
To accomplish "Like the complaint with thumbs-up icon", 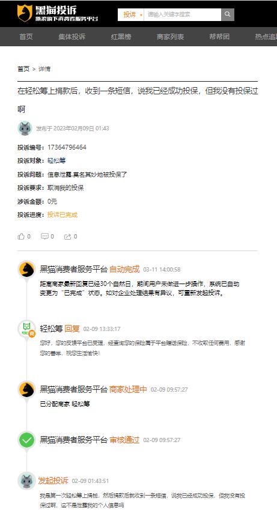I will tap(21, 236).
